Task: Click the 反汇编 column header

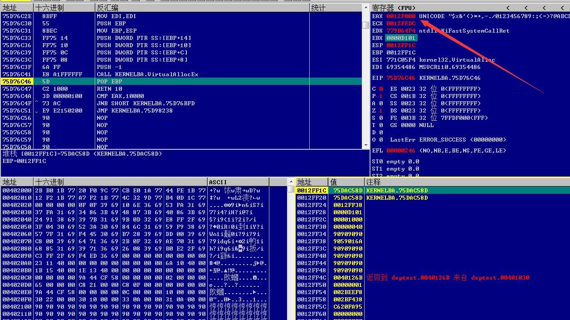Action: pyautogui.click(x=202, y=8)
